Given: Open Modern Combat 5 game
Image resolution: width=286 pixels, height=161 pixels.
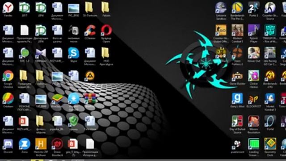Looking at the screenshot, I should pos(237,31).
